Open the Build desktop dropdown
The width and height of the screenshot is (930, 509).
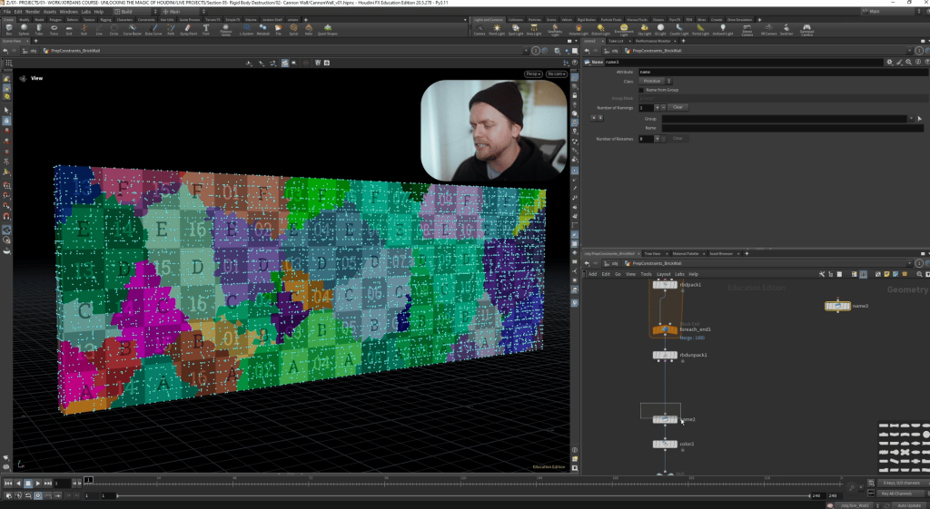tap(136, 11)
